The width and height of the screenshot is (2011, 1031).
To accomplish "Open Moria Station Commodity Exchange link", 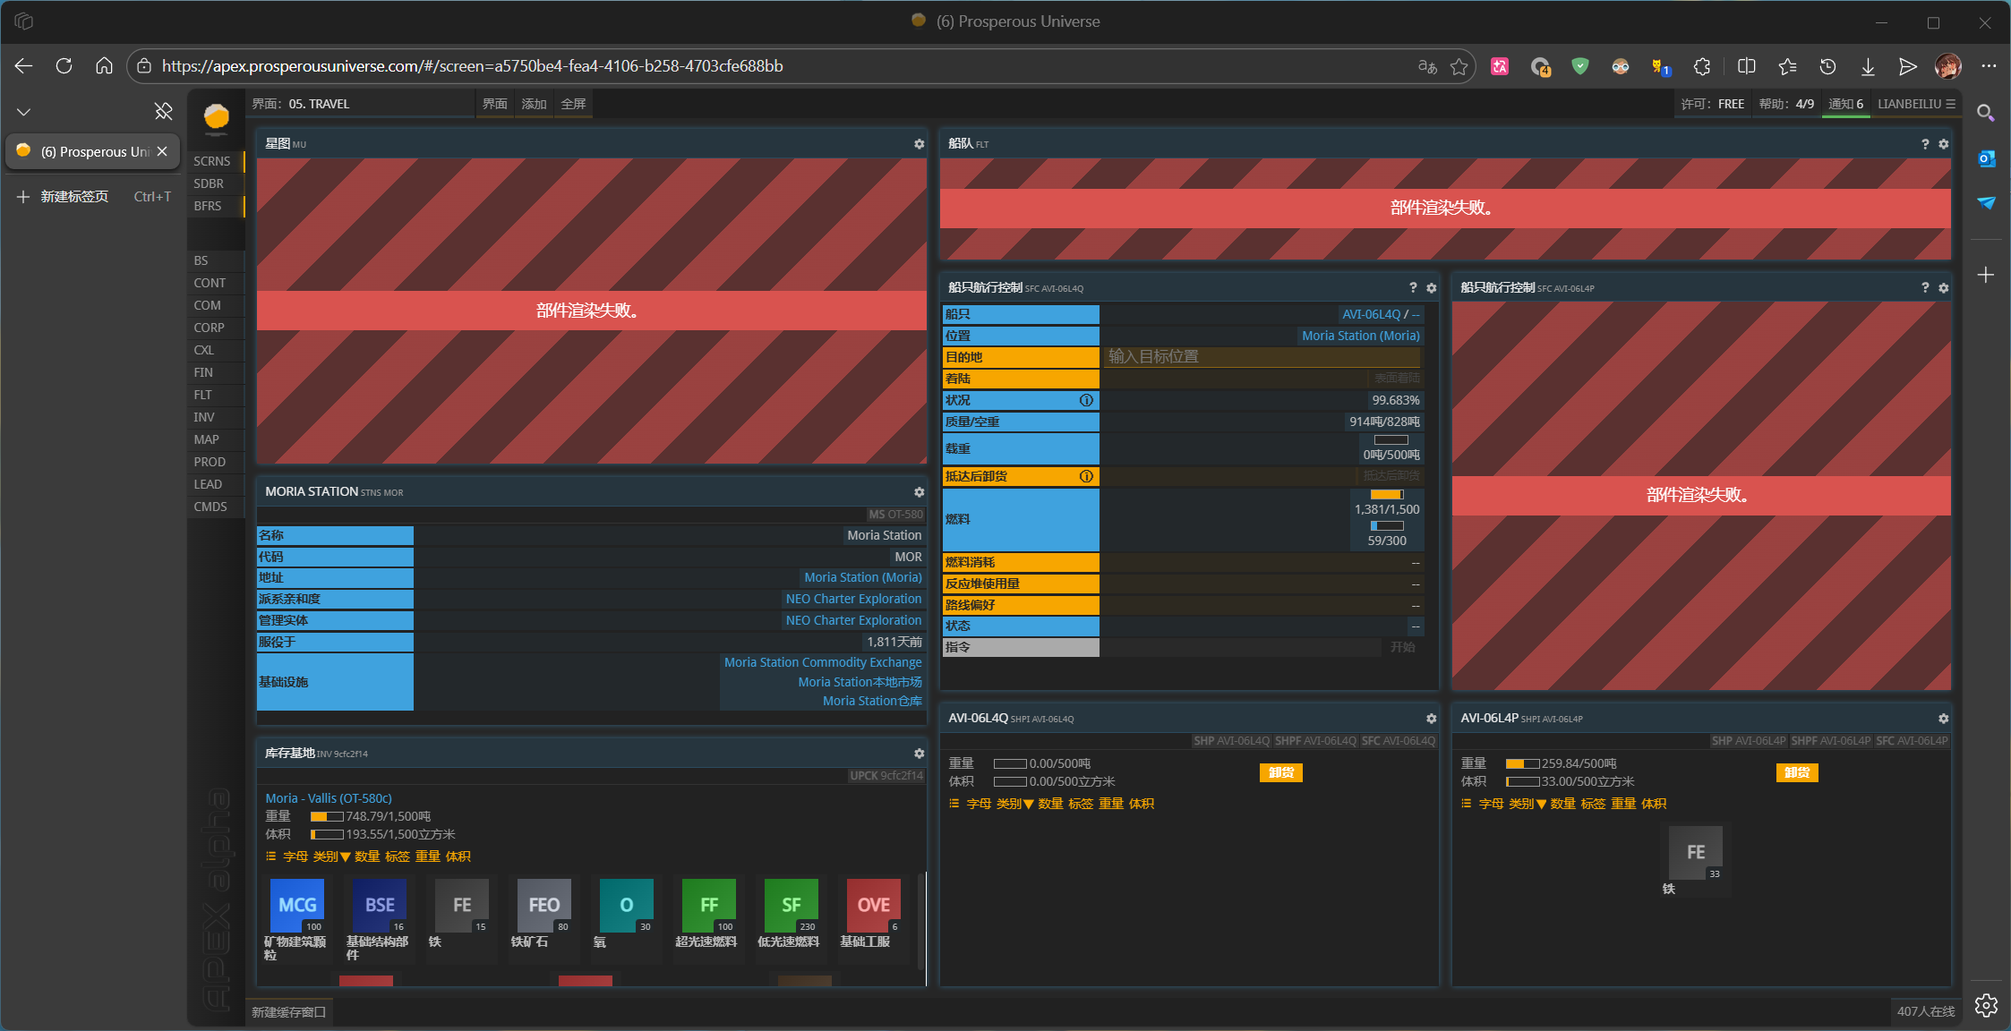I will 822,662.
